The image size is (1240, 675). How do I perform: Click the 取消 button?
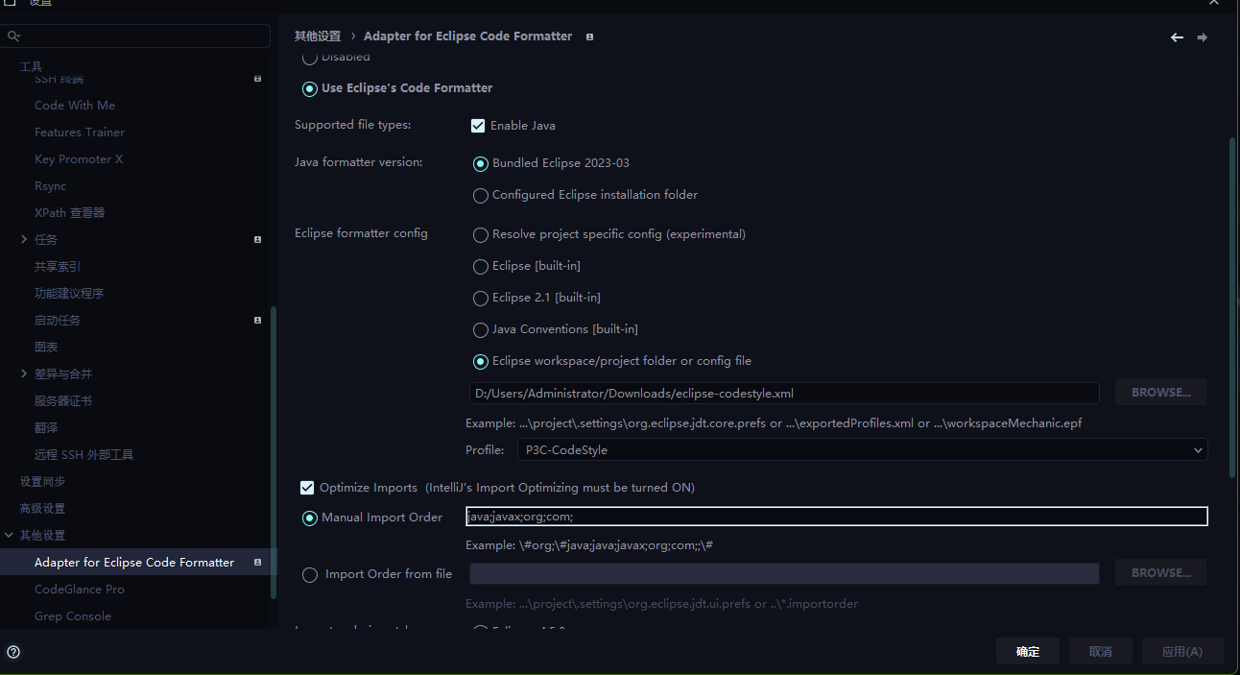1100,651
